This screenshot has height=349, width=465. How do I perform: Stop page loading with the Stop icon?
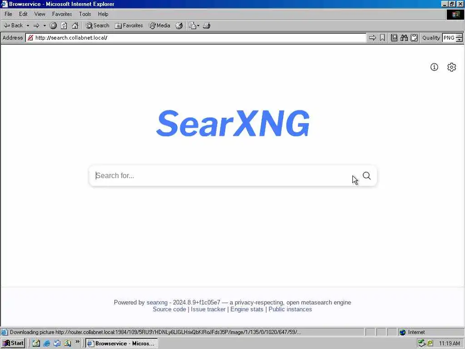54,25
